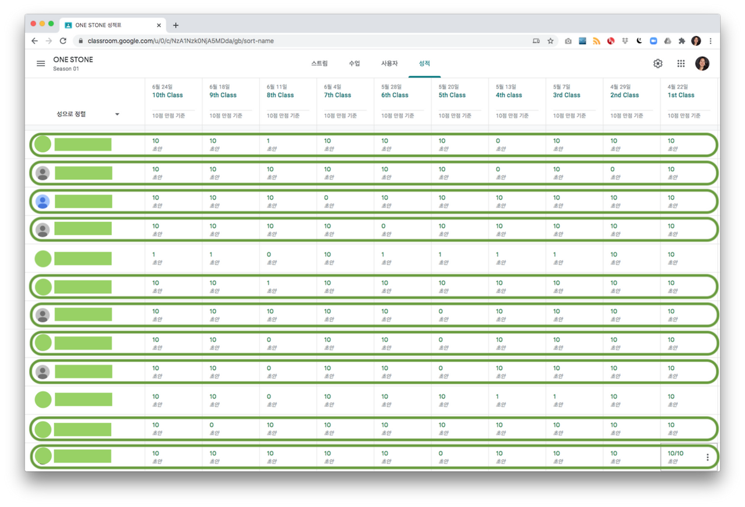
Task: Go back using browser back arrow
Action: 34,41
